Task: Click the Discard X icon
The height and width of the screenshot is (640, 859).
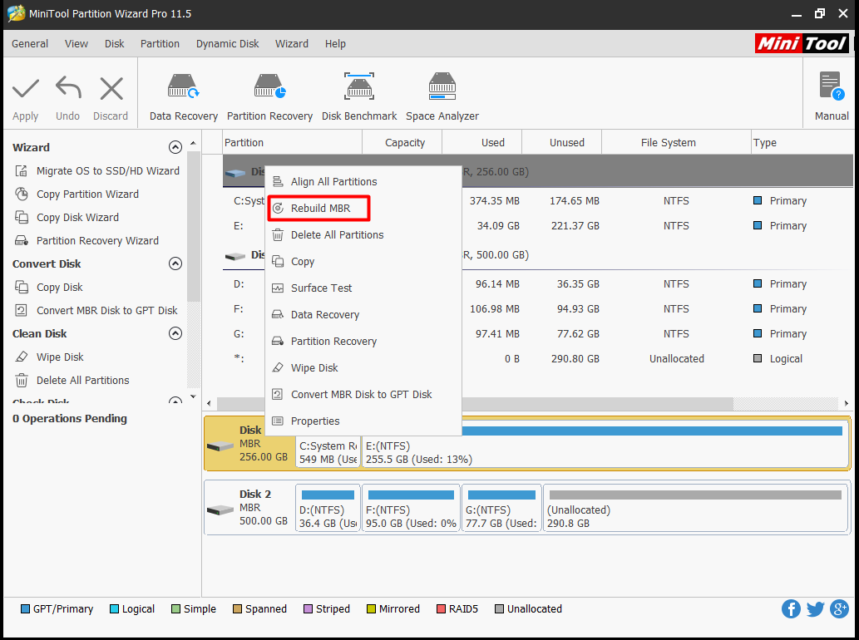Action: pos(111,89)
